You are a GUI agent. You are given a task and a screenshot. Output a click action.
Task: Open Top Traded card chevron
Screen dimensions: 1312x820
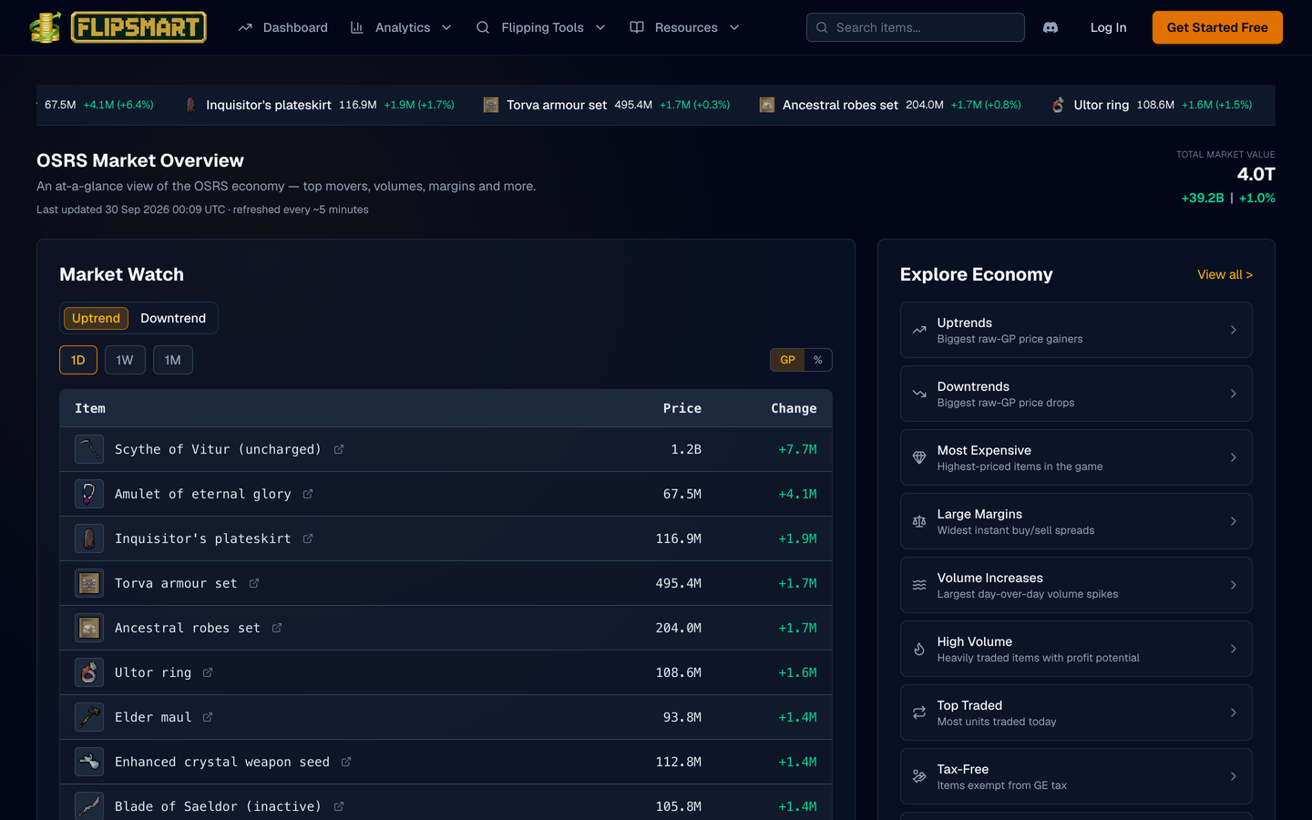point(1234,712)
